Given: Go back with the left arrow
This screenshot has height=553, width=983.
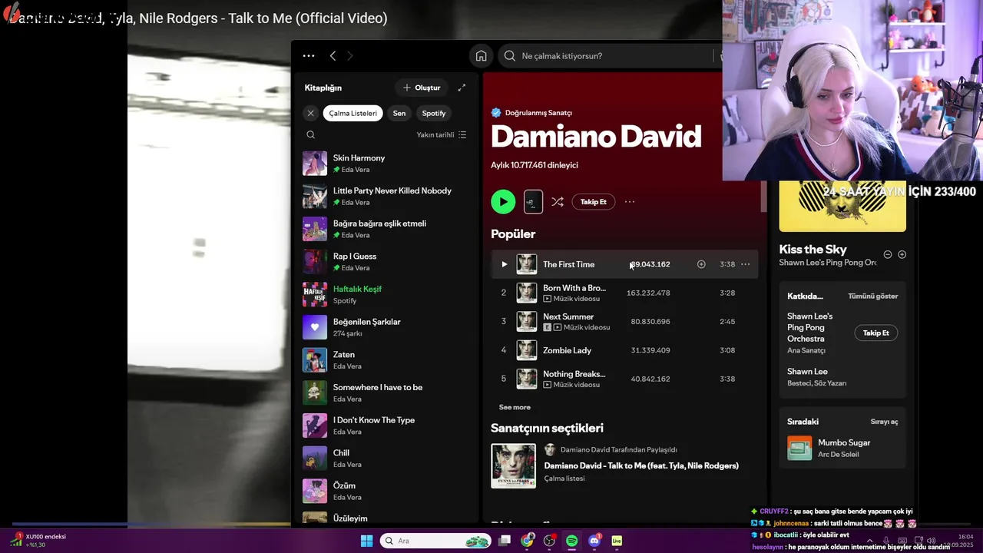Looking at the screenshot, I should [x=333, y=56].
